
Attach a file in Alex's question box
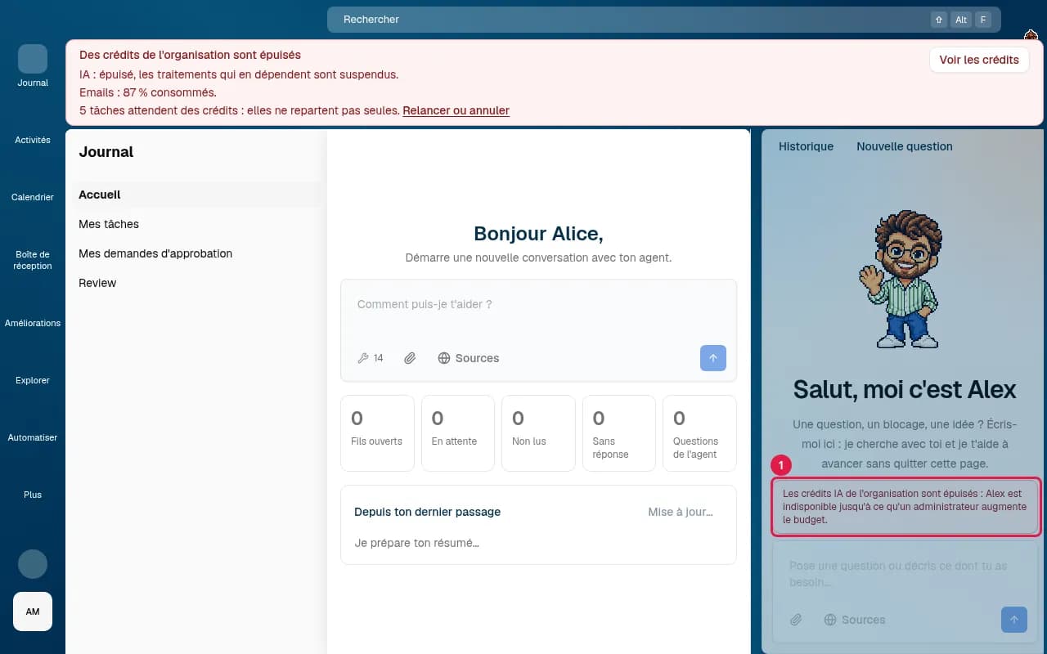(796, 620)
